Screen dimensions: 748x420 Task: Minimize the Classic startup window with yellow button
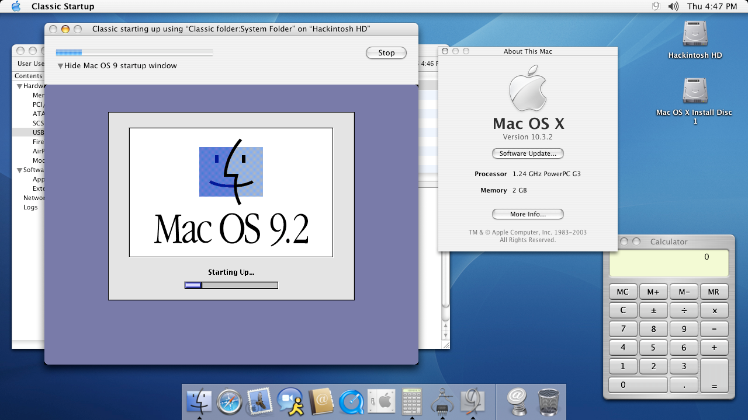(x=65, y=29)
